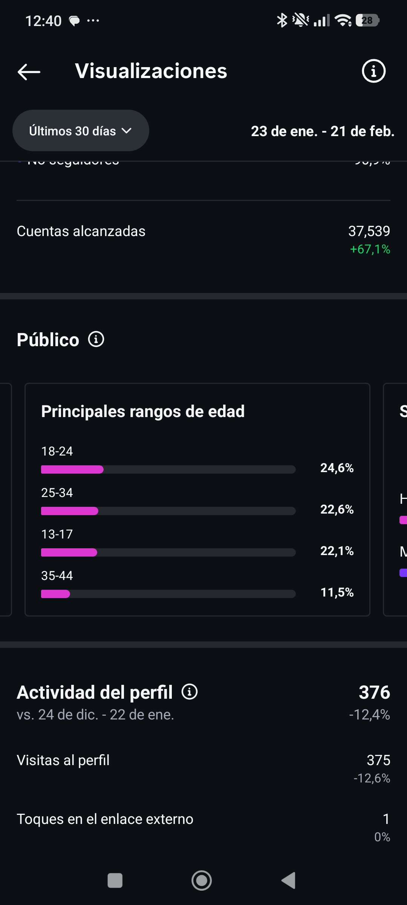Open info icon beside Actividad del perfil
This screenshot has width=407, height=905.
point(190,692)
